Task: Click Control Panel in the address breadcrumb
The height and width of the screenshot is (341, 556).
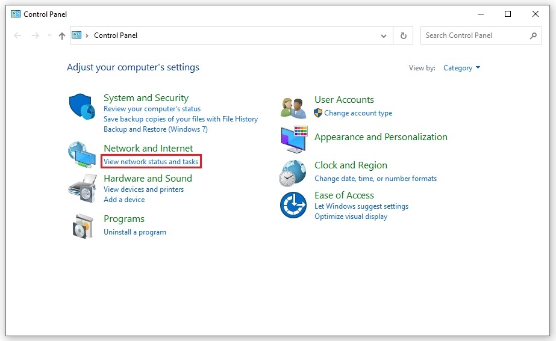Action: (x=116, y=35)
